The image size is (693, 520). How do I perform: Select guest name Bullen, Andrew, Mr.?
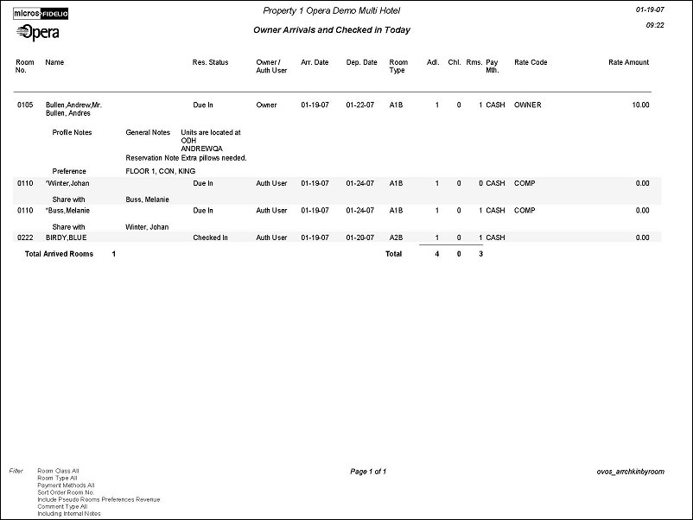point(73,105)
